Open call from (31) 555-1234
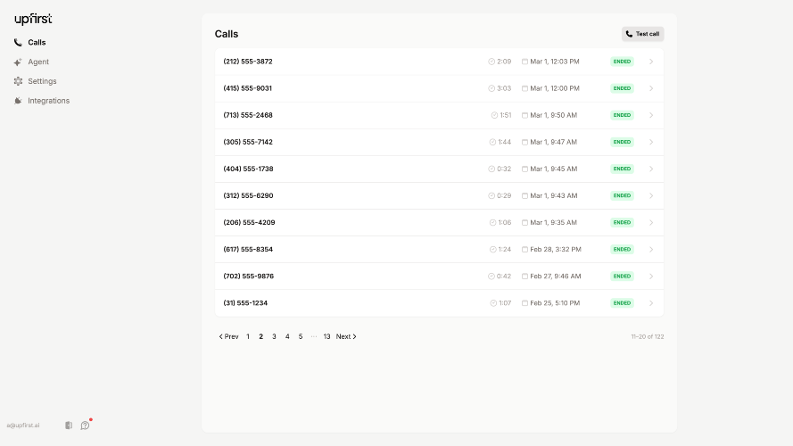The width and height of the screenshot is (793, 446). (x=439, y=303)
